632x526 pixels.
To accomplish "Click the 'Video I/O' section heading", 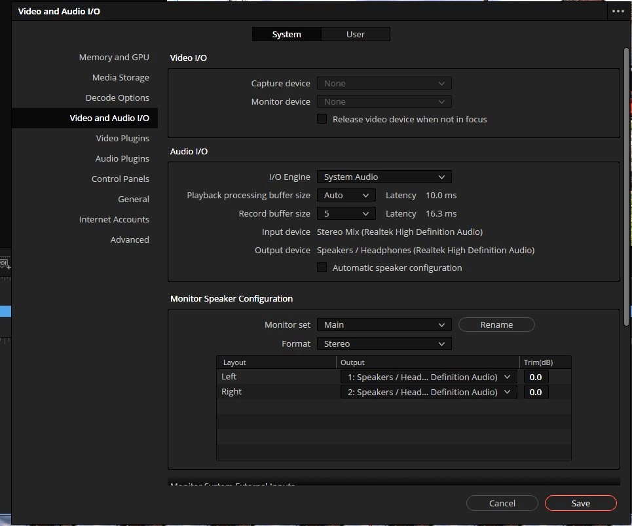I will (x=188, y=58).
